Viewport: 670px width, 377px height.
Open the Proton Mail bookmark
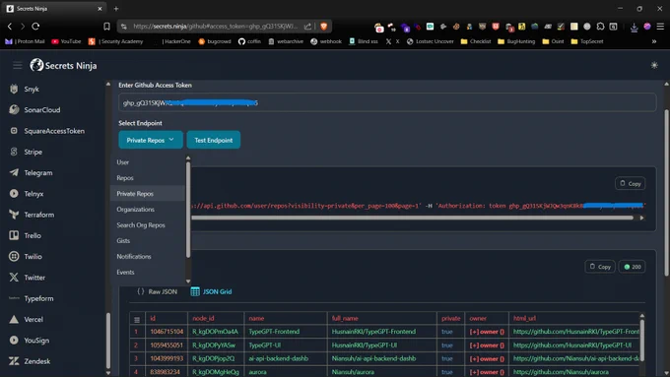point(25,41)
